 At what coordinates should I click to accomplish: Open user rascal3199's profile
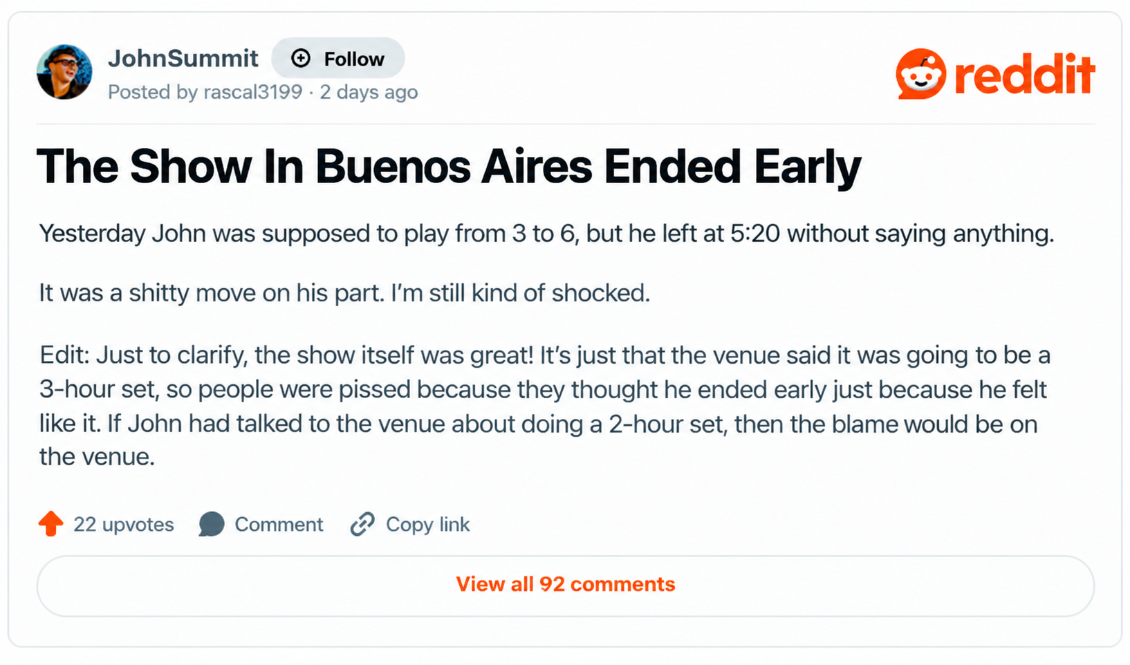pos(253,92)
